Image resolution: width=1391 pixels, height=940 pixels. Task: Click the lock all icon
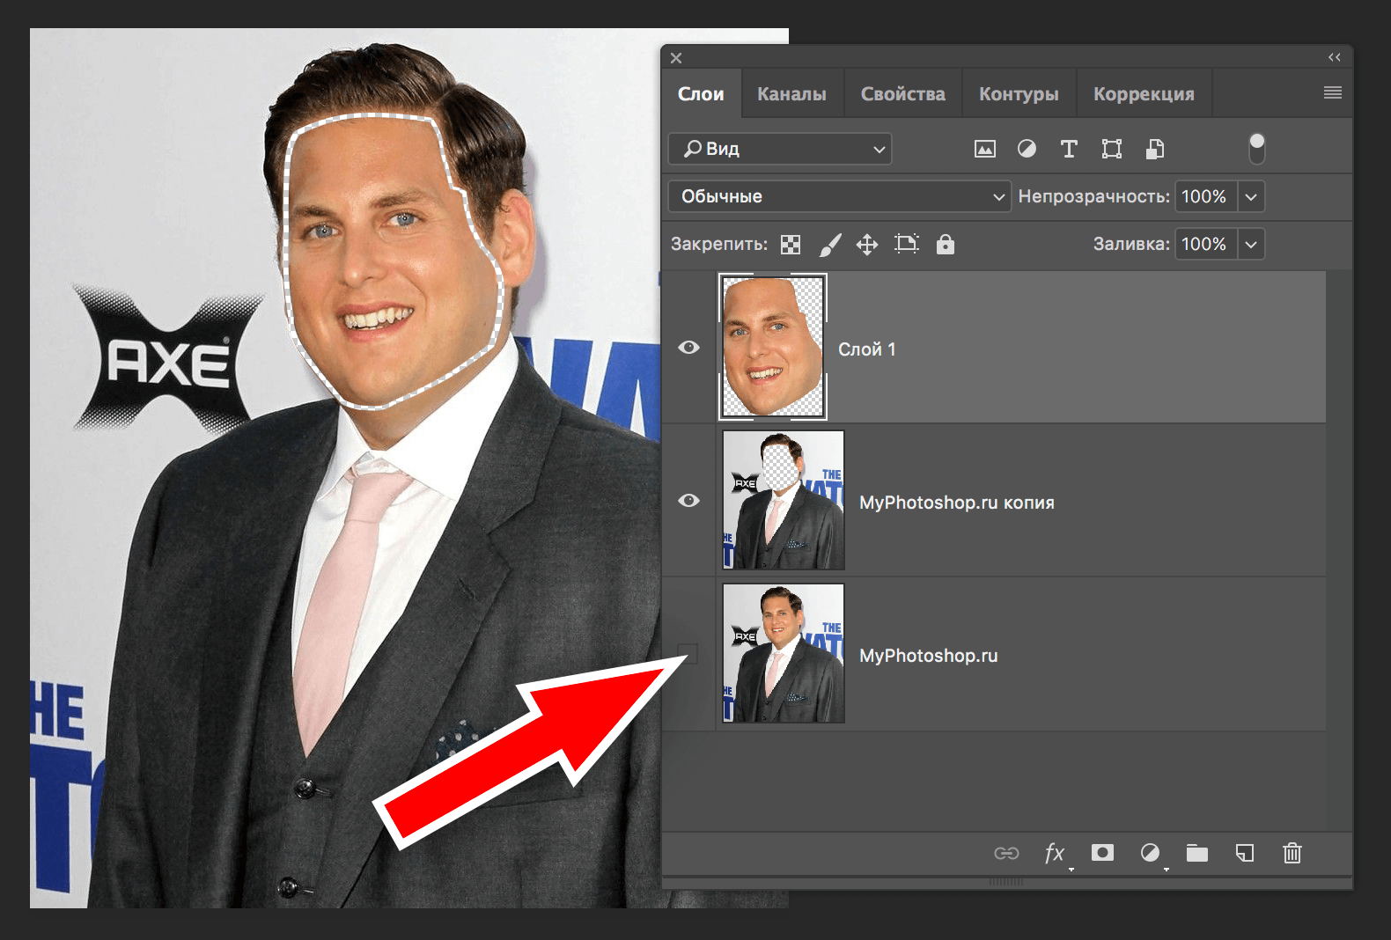pos(945,245)
